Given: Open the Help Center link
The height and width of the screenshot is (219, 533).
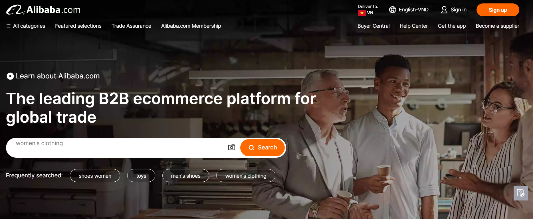Looking at the screenshot, I should click(x=414, y=26).
